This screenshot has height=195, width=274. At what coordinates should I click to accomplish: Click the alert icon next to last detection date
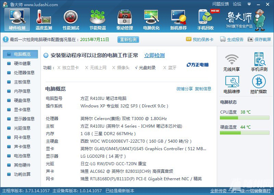click(x=5, y=39)
